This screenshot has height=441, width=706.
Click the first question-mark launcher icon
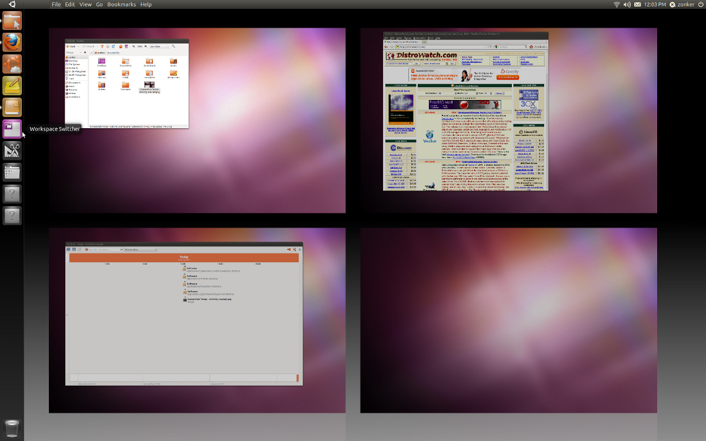click(12, 195)
